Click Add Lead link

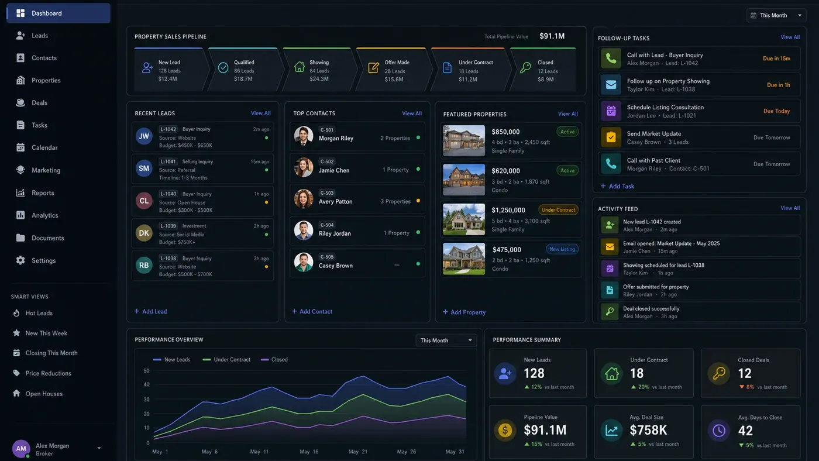[150, 312]
